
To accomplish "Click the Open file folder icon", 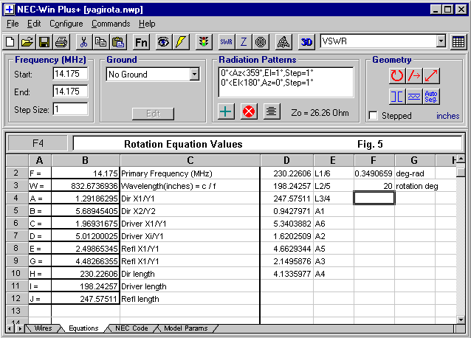I will [27, 42].
